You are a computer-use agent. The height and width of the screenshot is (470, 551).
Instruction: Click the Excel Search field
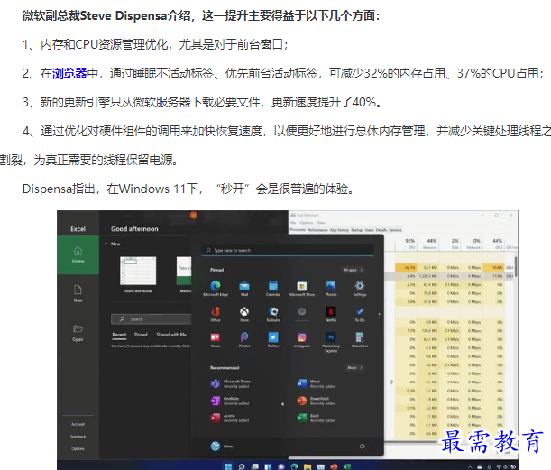click(x=152, y=319)
